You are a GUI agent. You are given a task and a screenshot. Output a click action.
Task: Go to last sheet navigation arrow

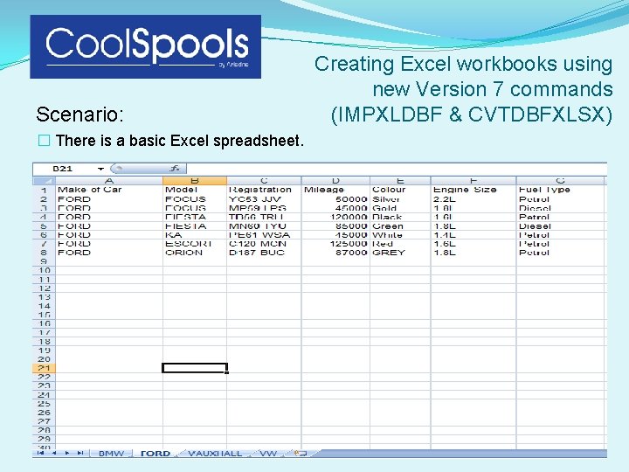(80, 453)
